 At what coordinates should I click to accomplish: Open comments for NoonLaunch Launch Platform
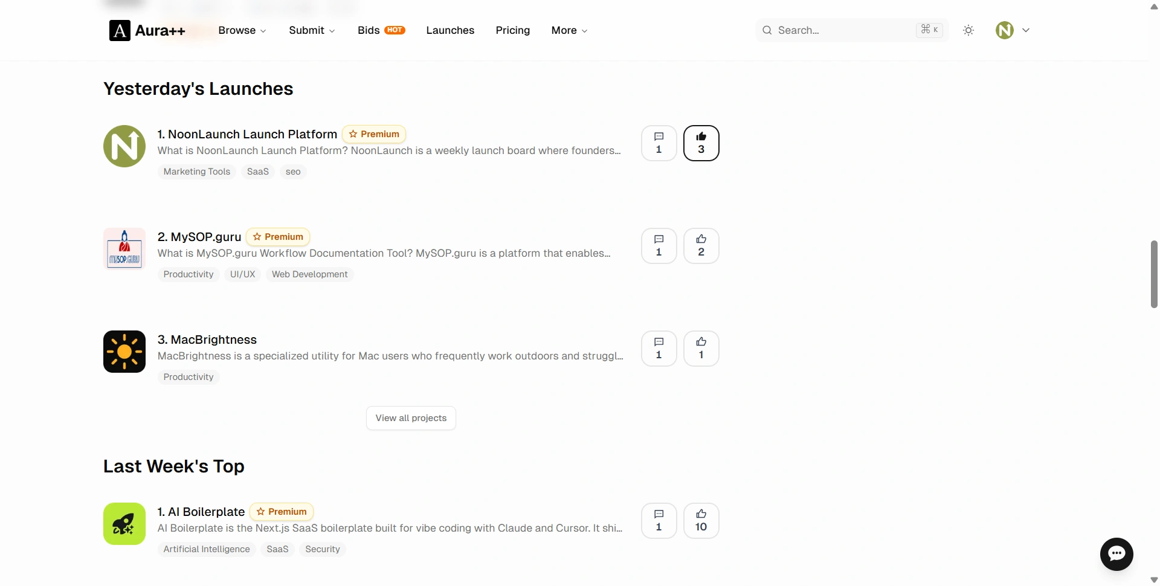pos(659,143)
